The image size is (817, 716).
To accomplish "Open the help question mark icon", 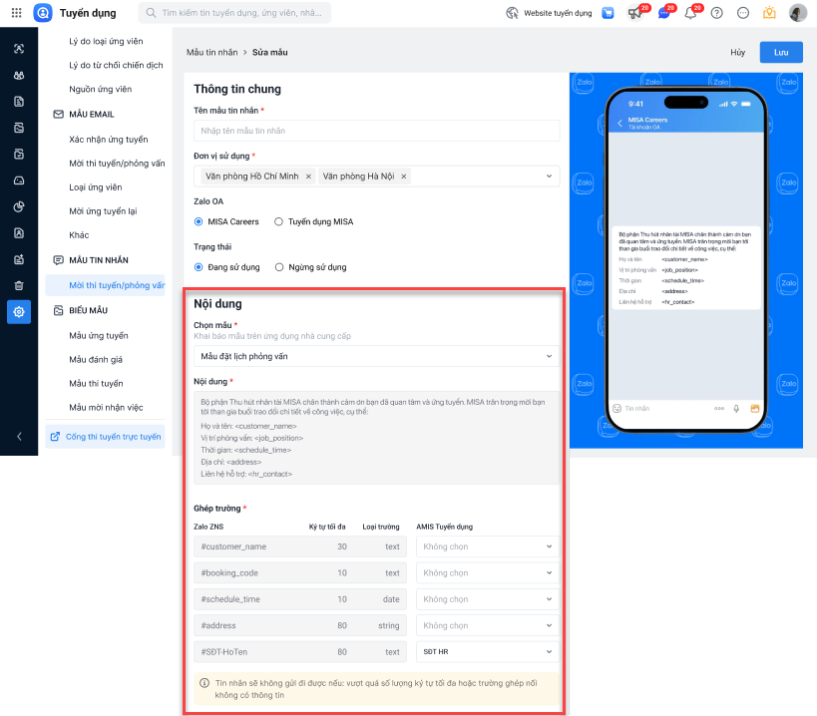I will pyautogui.click(x=717, y=13).
